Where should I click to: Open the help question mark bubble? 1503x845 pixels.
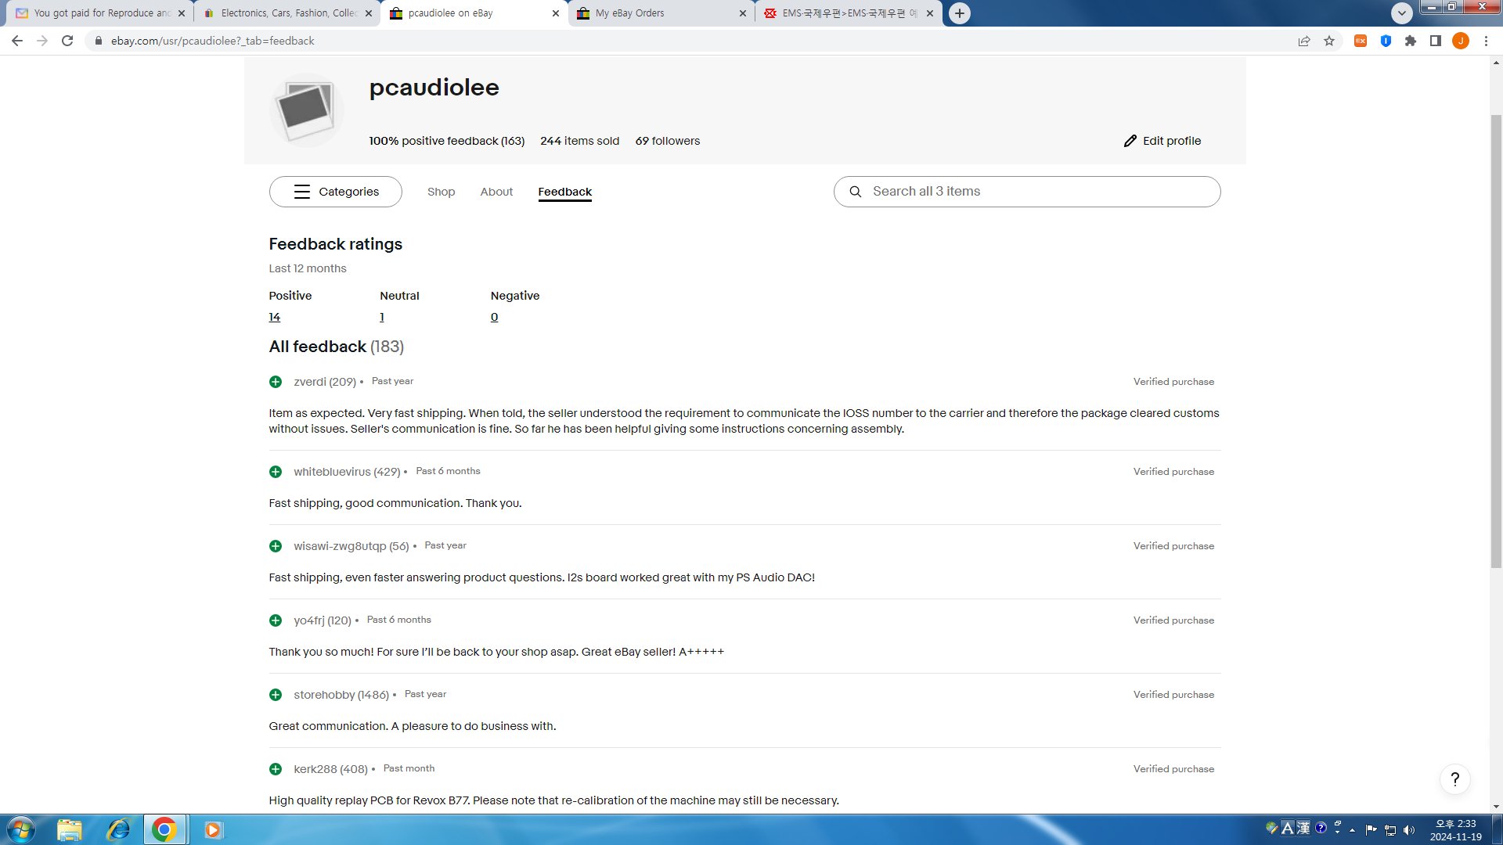pos(1454,779)
